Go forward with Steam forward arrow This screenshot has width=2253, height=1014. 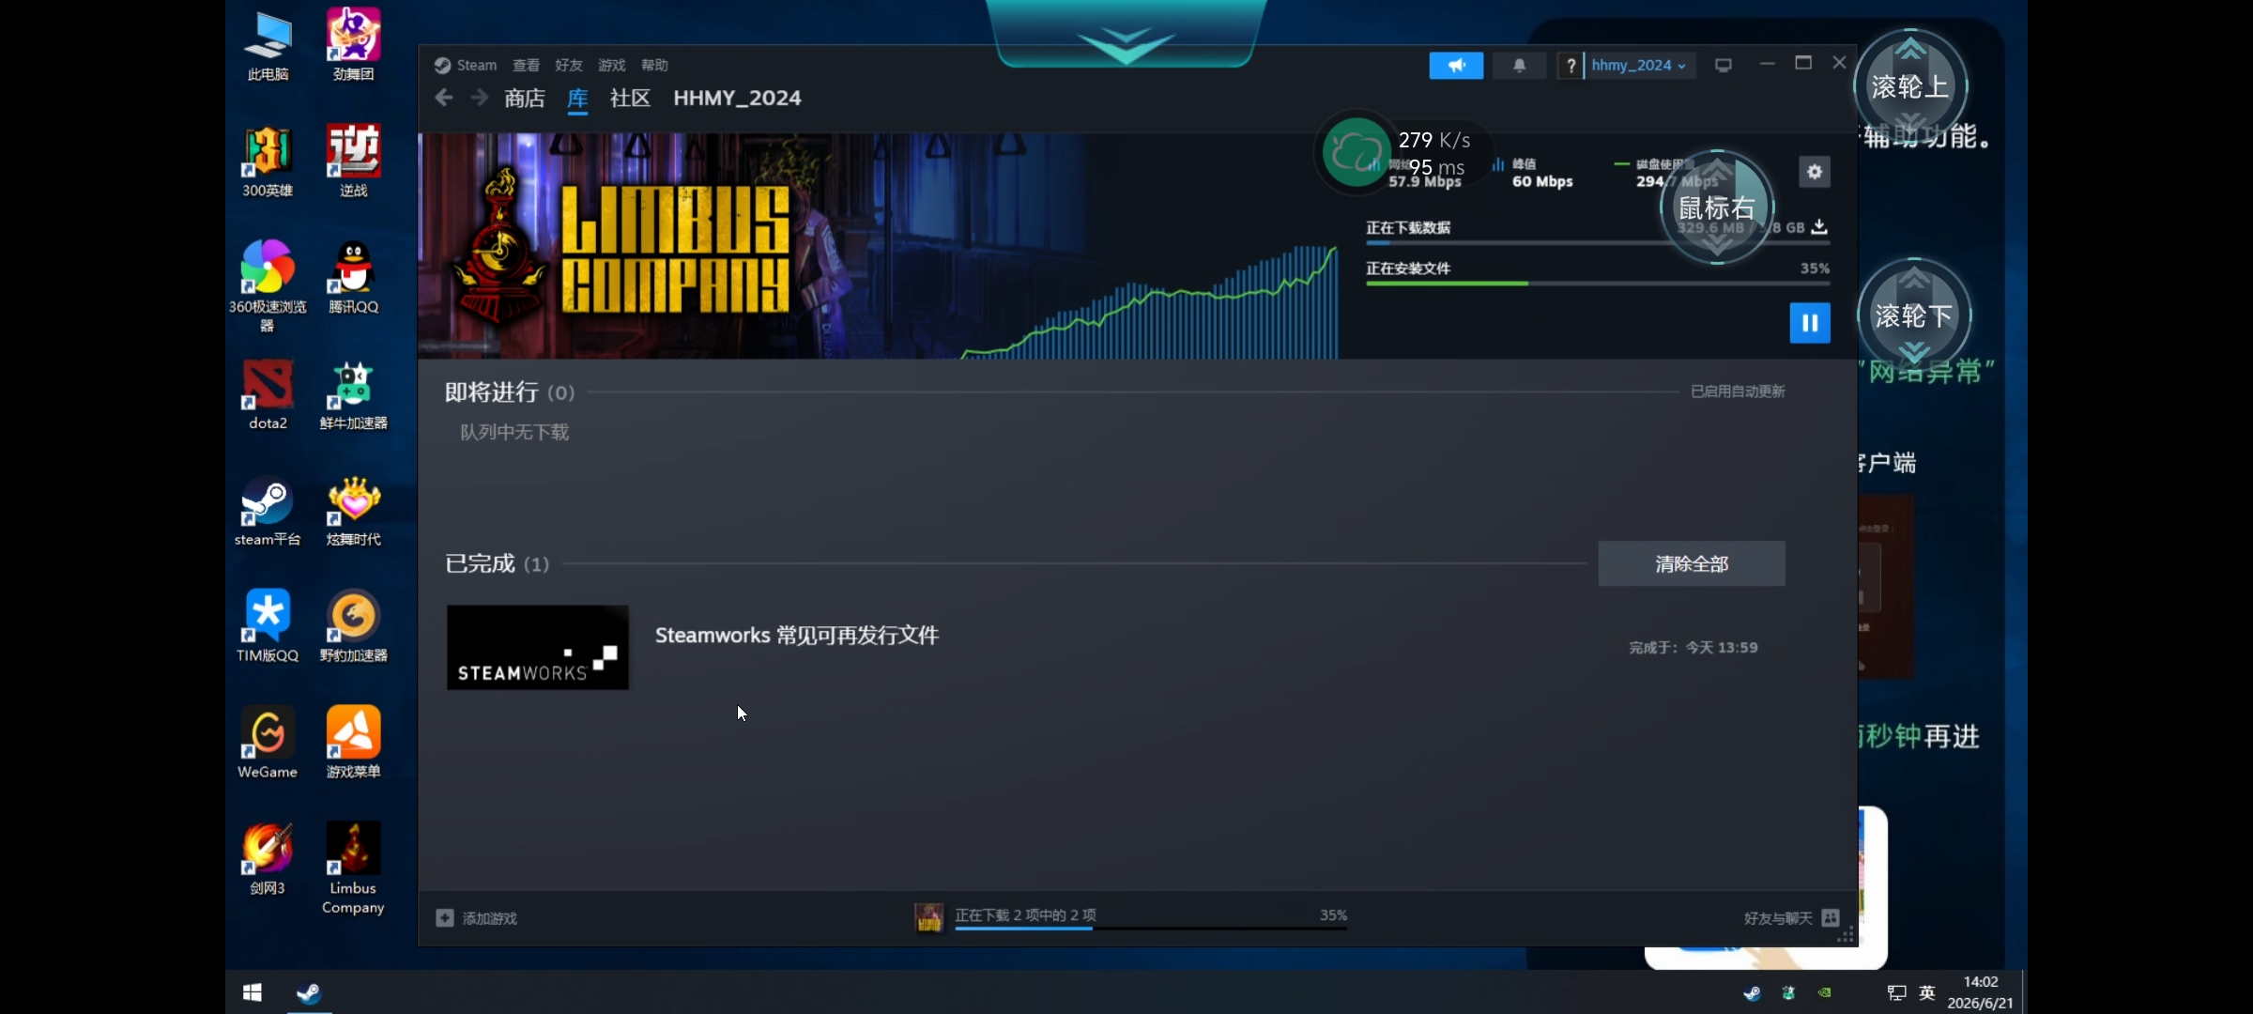click(480, 98)
